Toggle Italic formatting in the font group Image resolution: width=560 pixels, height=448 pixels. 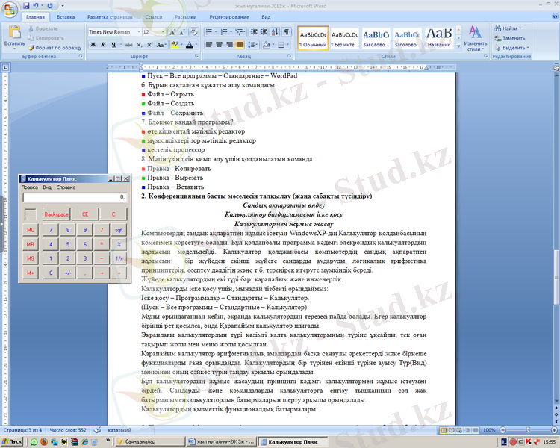pyautogui.click(x=104, y=45)
